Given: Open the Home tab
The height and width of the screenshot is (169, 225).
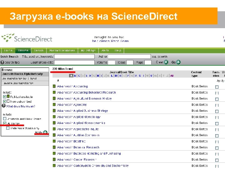Looking at the screenshot, I should 8,50.
